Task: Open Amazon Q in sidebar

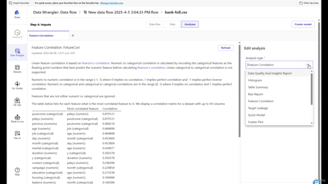Action: pos(17,34)
